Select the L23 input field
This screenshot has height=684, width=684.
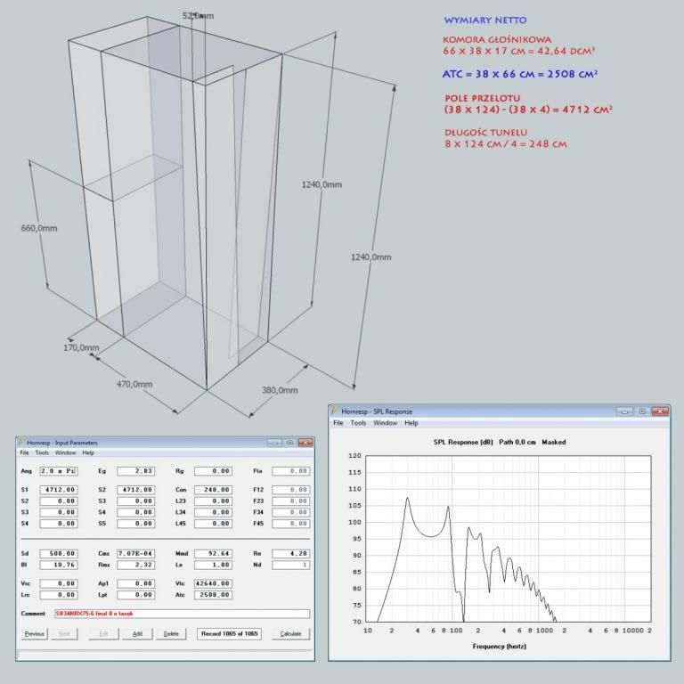point(214,501)
